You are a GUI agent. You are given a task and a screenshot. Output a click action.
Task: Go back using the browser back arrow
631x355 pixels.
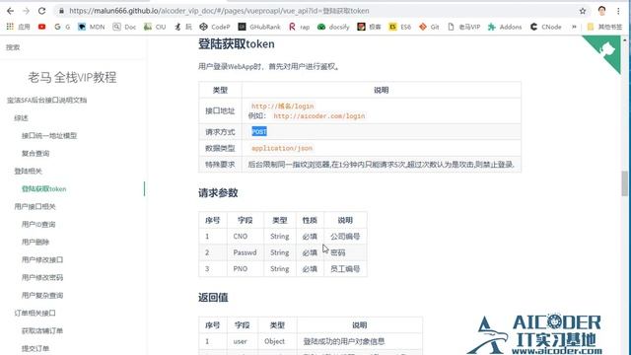[11, 11]
